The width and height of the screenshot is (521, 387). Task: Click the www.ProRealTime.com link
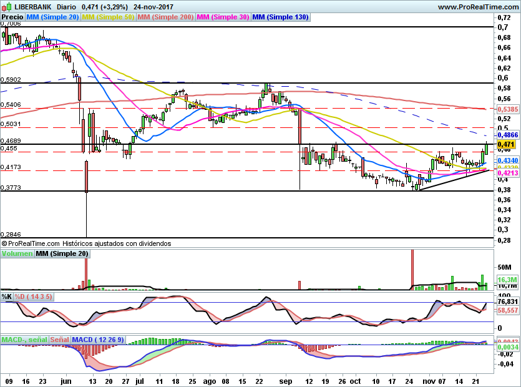click(478, 7)
